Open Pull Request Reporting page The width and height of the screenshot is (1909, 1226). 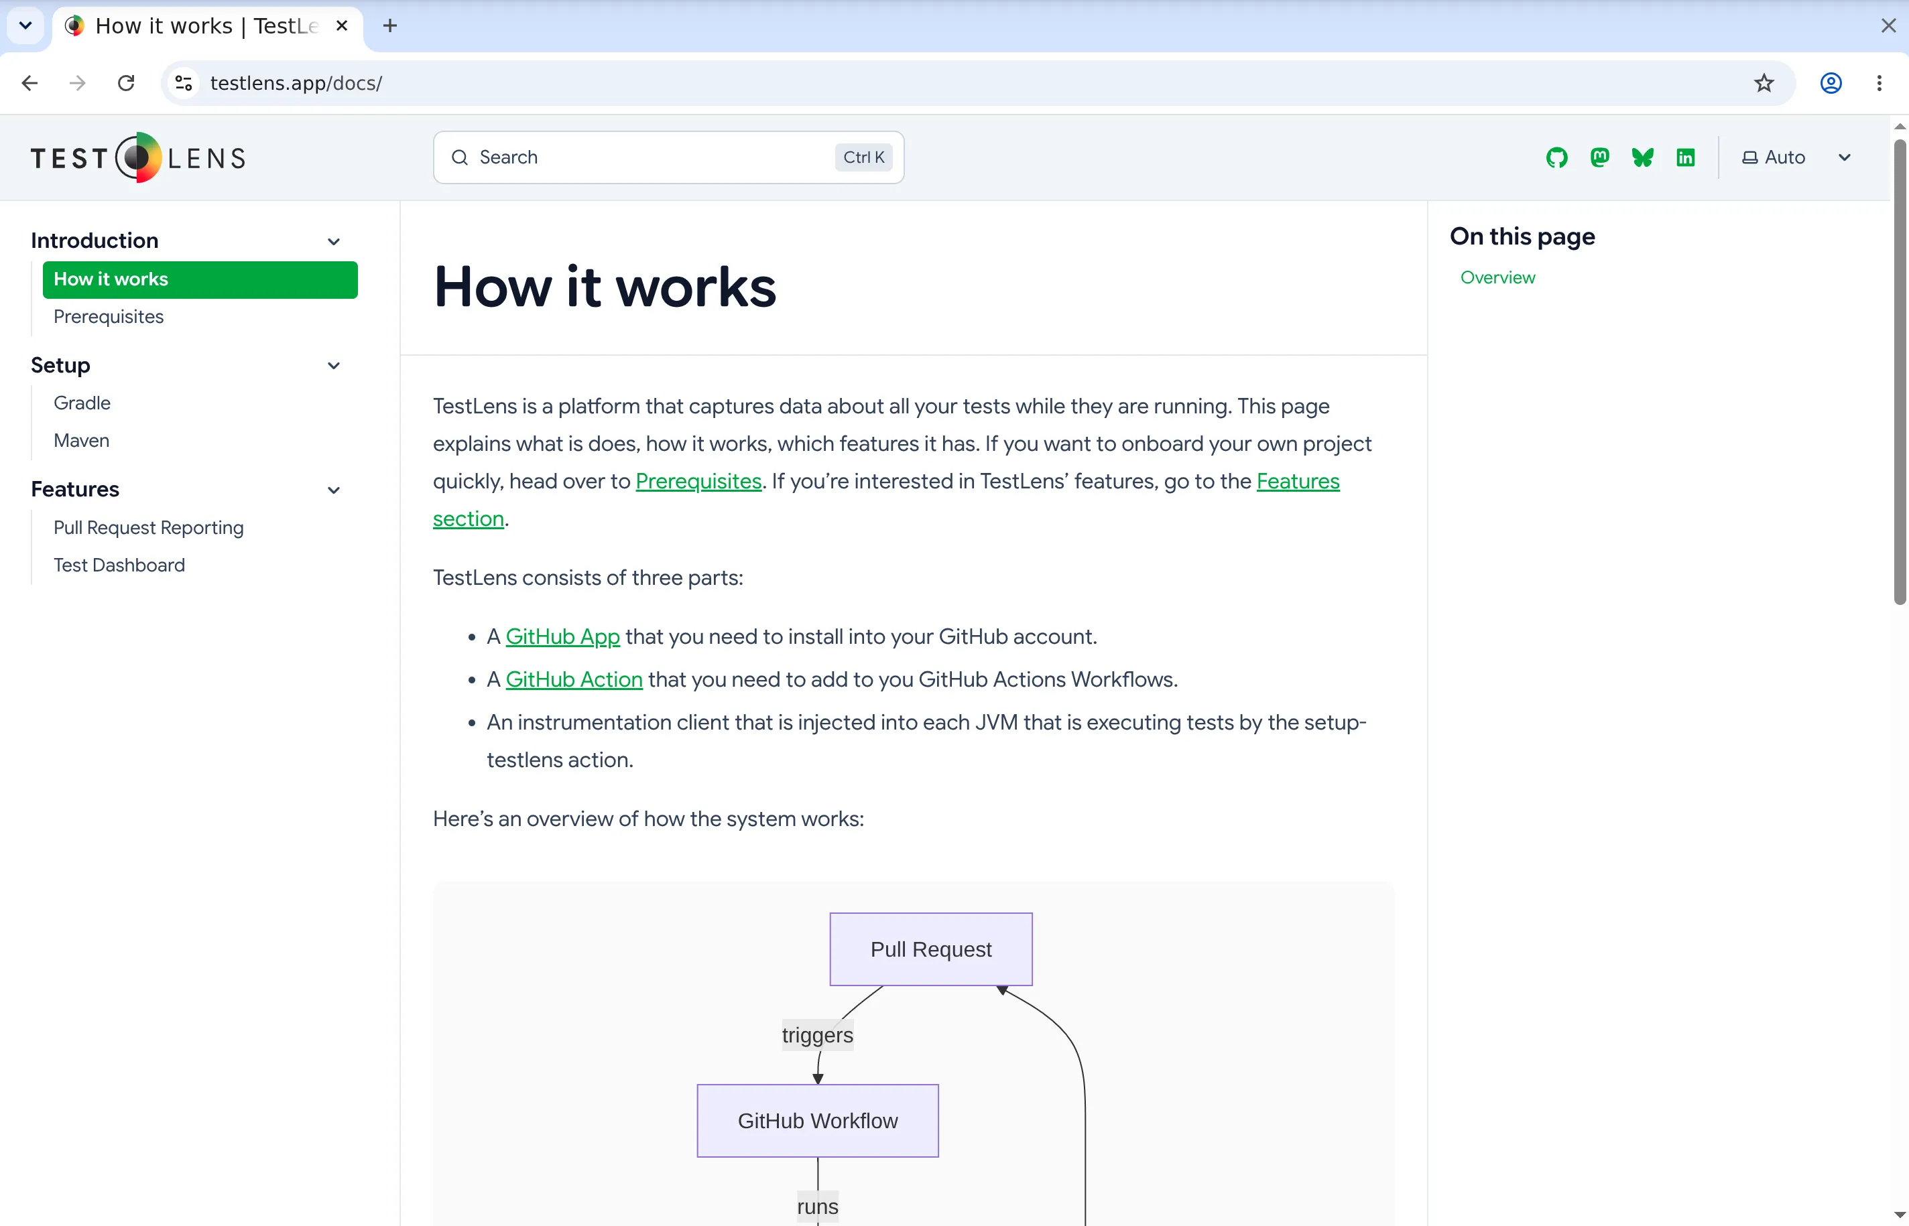tap(148, 528)
